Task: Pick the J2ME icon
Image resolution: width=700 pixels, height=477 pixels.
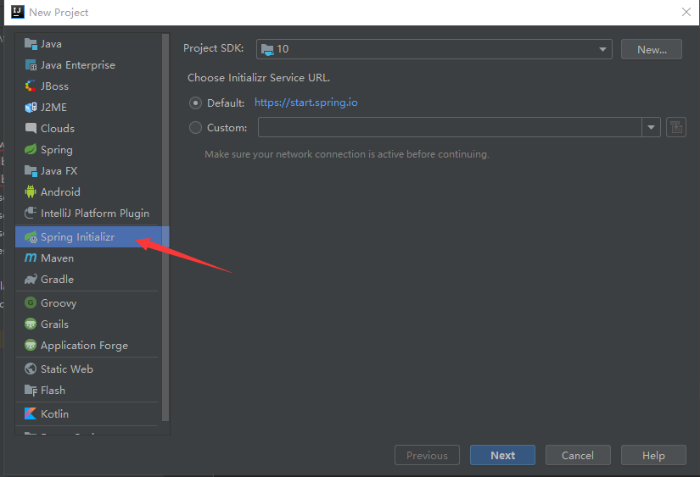Action: [31, 108]
